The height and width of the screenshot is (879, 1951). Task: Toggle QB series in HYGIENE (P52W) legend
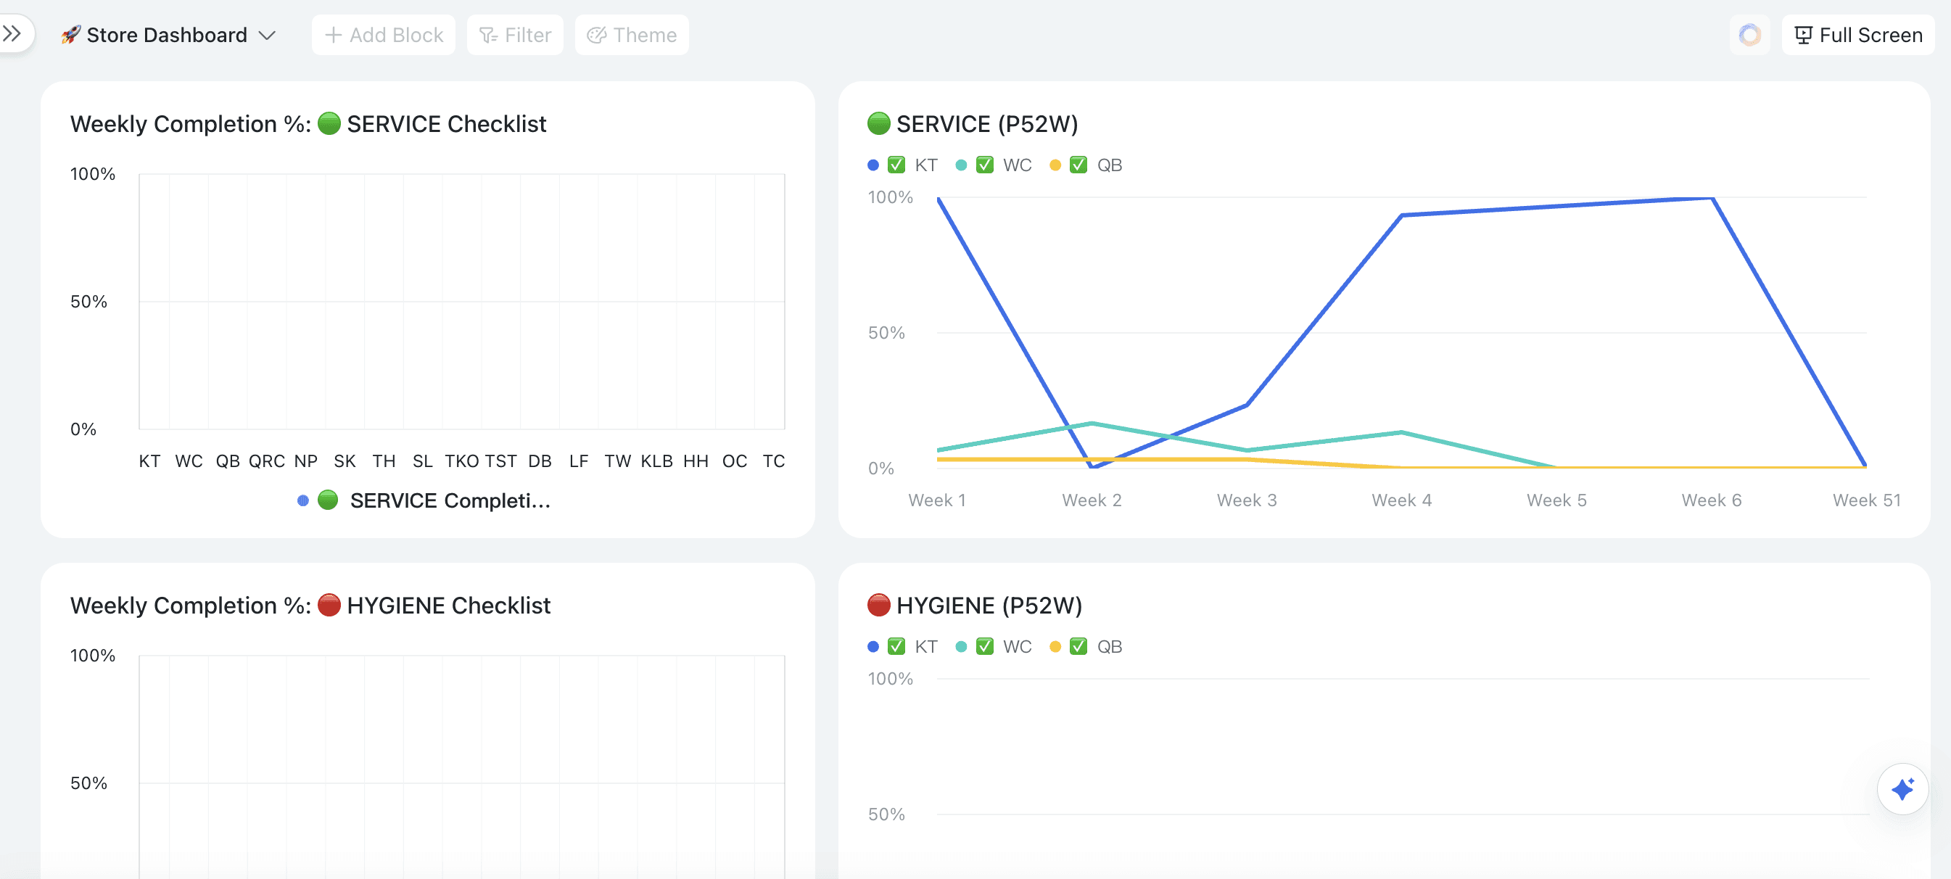pyautogui.click(x=1109, y=647)
